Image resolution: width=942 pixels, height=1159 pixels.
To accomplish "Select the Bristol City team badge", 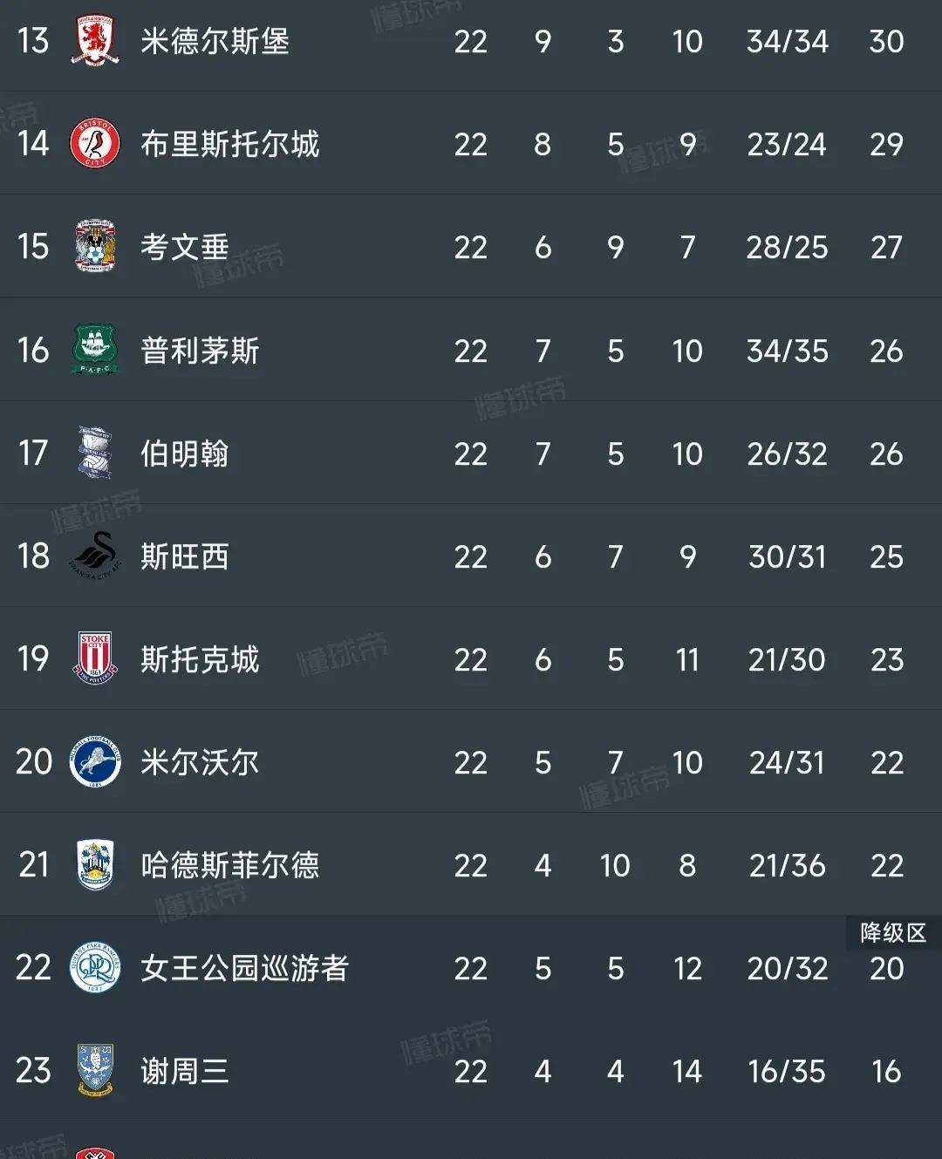I will [96, 144].
